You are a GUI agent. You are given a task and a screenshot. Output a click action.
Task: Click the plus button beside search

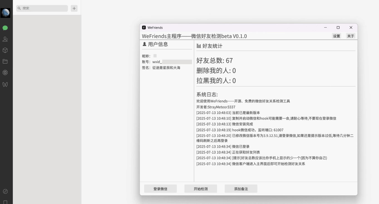click(74, 8)
